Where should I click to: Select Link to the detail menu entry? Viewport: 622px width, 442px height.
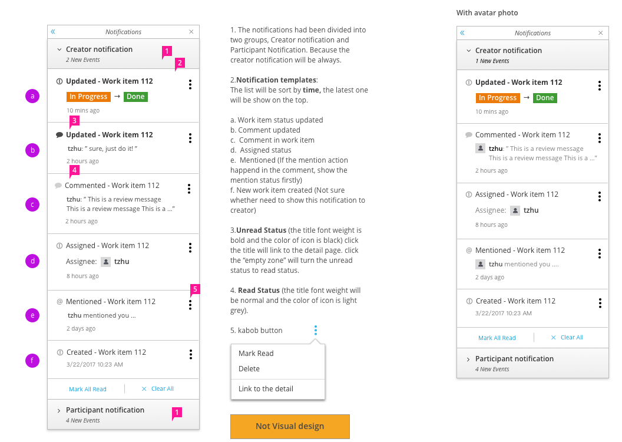[x=264, y=388]
